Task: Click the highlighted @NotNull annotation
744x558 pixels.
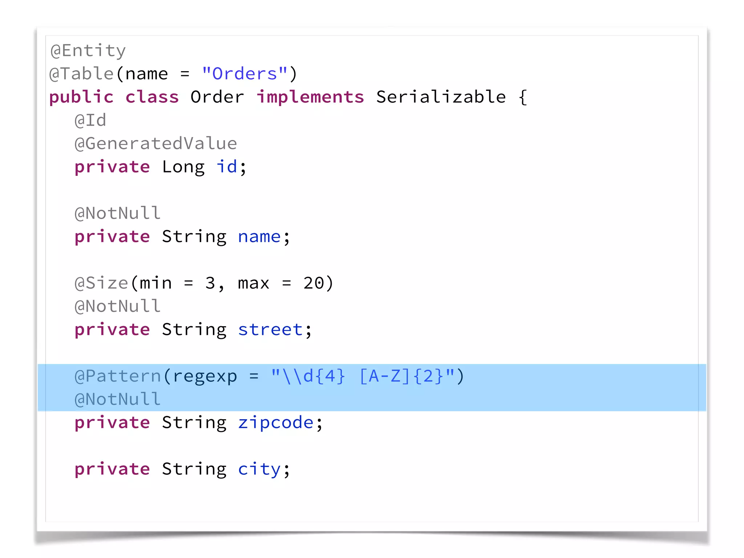Action: tap(117, 399)
